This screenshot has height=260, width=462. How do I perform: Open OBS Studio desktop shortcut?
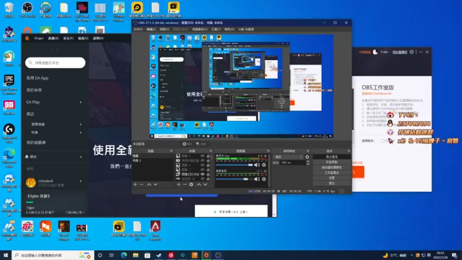27,9
